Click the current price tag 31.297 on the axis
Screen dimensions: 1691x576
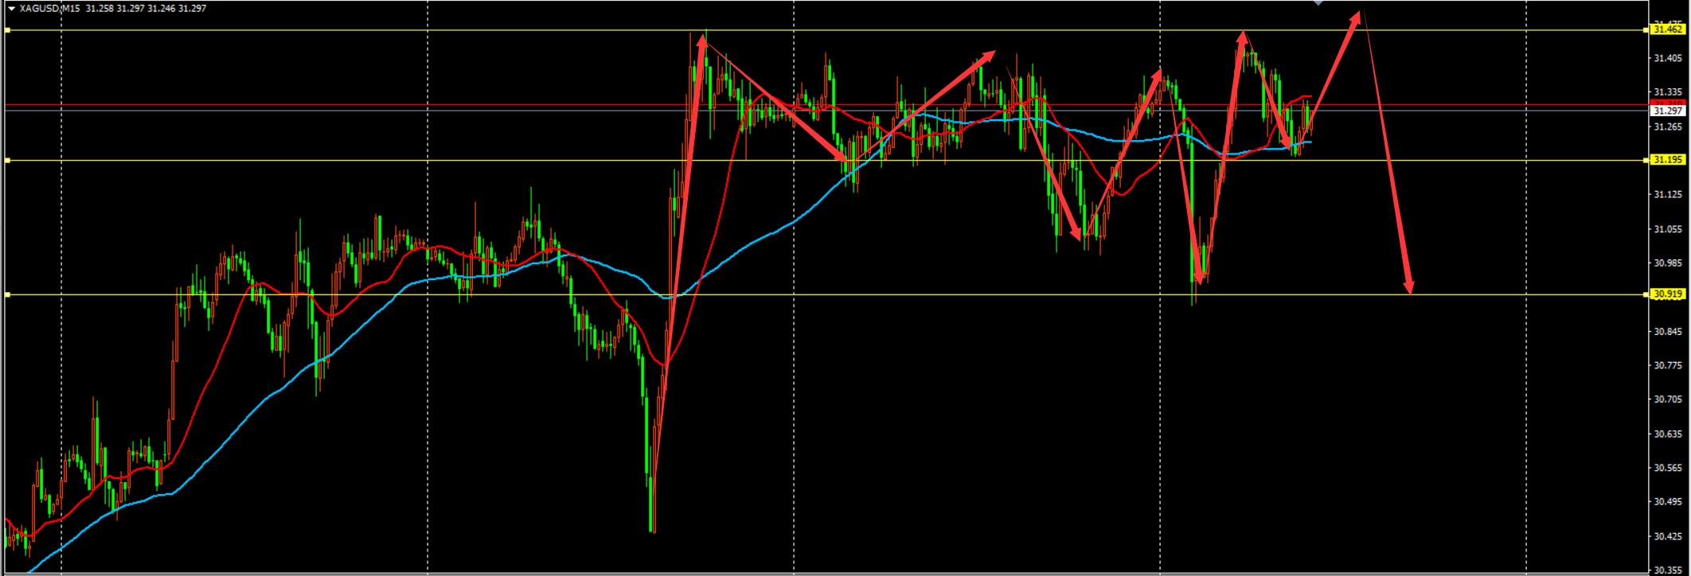pyautogui.click(x=1668, y=111)
